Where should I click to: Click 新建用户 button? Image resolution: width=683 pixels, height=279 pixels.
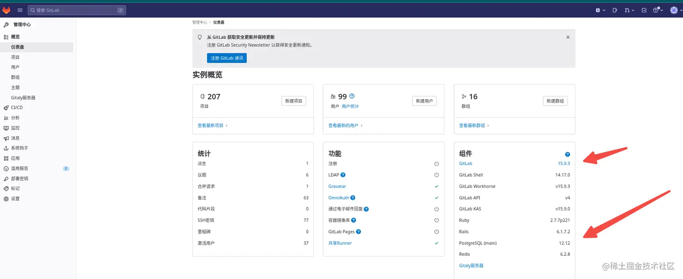point(424,101)
